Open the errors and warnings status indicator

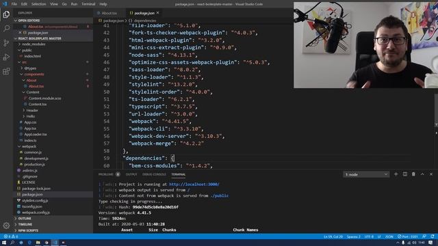click(11, 236)
